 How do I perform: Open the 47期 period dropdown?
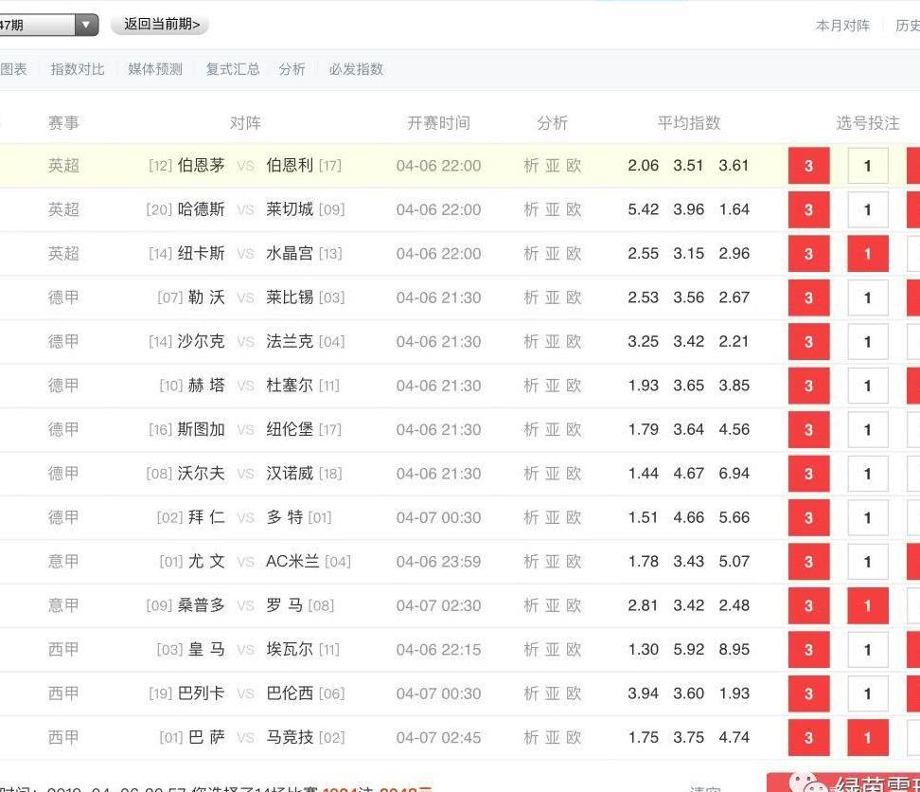click(x=85, y=26)
